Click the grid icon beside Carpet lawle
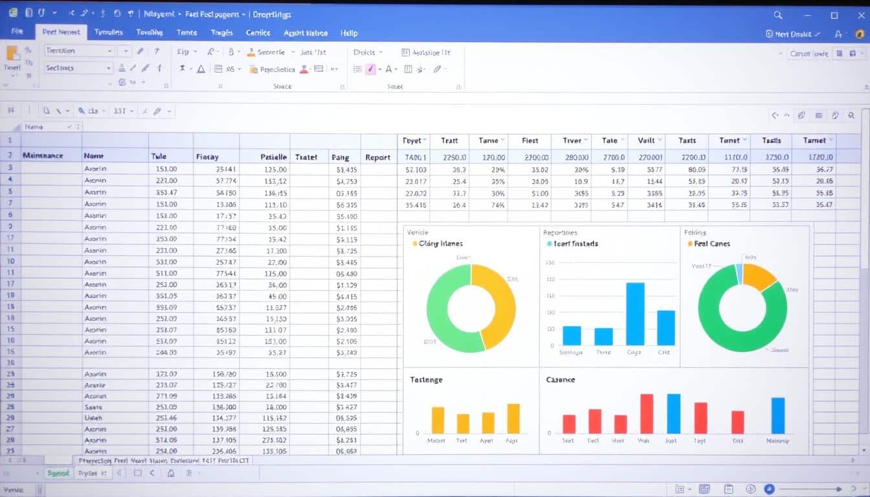Screen dimensions: 870x497 (x=840, y=54)
